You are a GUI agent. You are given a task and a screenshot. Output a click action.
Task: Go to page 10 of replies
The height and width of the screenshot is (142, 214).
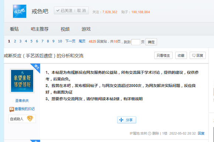(60, 41)
